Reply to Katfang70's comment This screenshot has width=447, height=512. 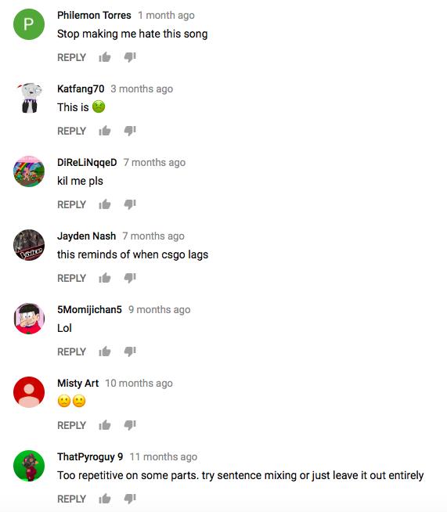(71, 131)
